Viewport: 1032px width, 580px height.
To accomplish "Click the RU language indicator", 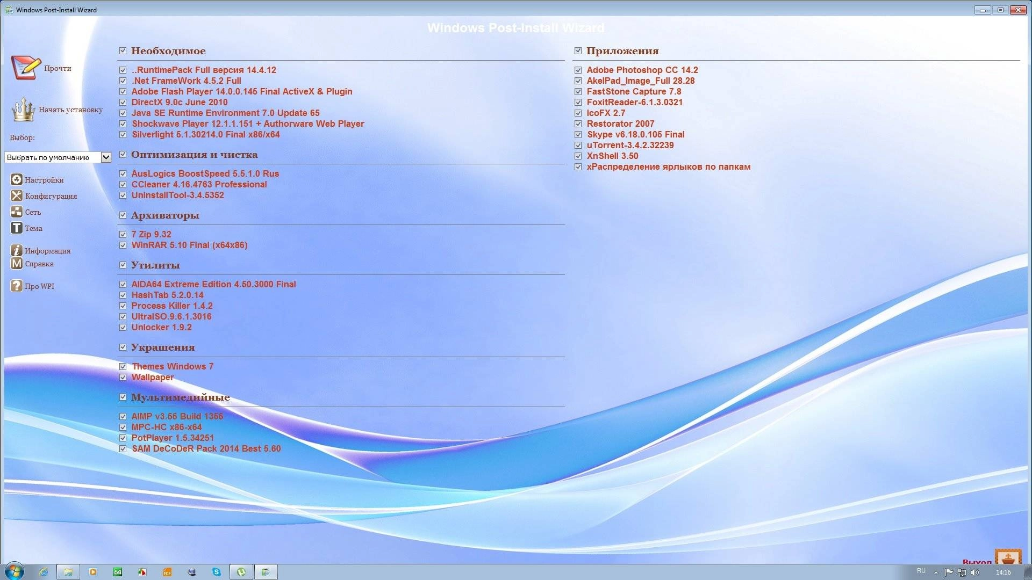I will point(921,571).
